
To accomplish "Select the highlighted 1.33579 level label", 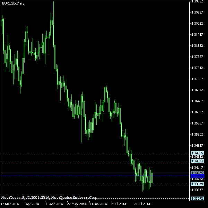I will coord(197,184).
